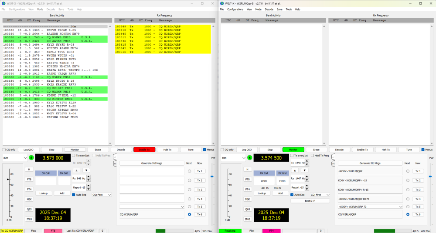Click Generate Std Msgs in window B
This screenshot has height=233, width=436.
(x=370, y=163)
